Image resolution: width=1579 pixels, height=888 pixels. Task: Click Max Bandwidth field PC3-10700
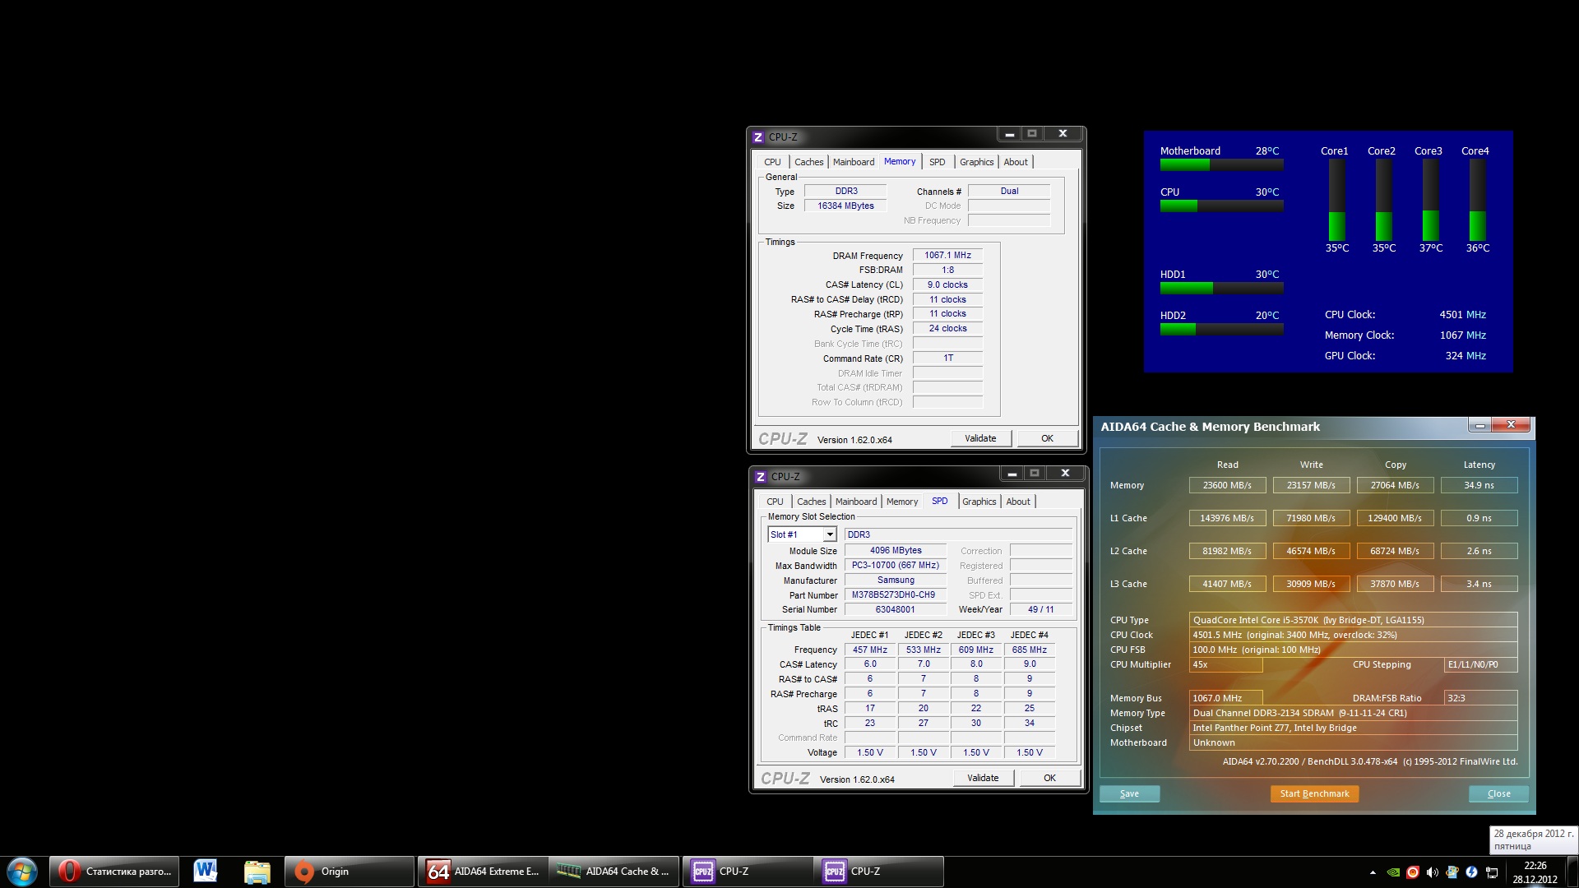pos(895,565)
